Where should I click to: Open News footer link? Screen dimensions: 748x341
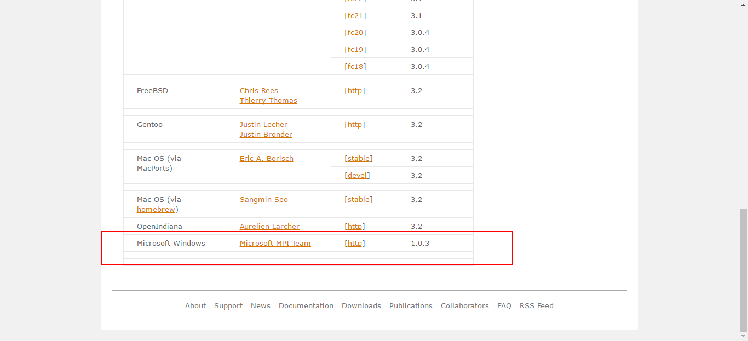click(x=261, y=305)
